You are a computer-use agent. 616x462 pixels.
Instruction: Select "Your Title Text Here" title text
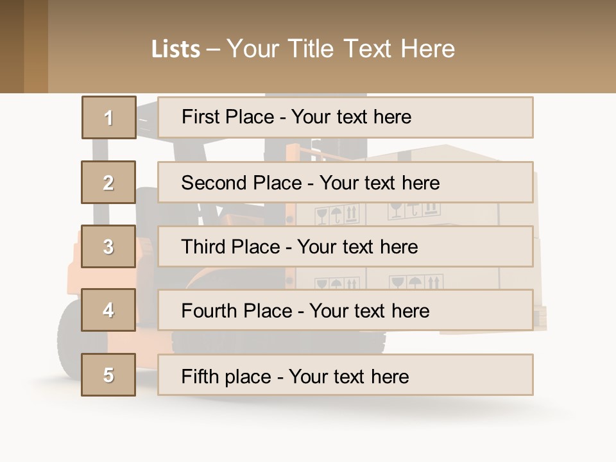point(341,49)
